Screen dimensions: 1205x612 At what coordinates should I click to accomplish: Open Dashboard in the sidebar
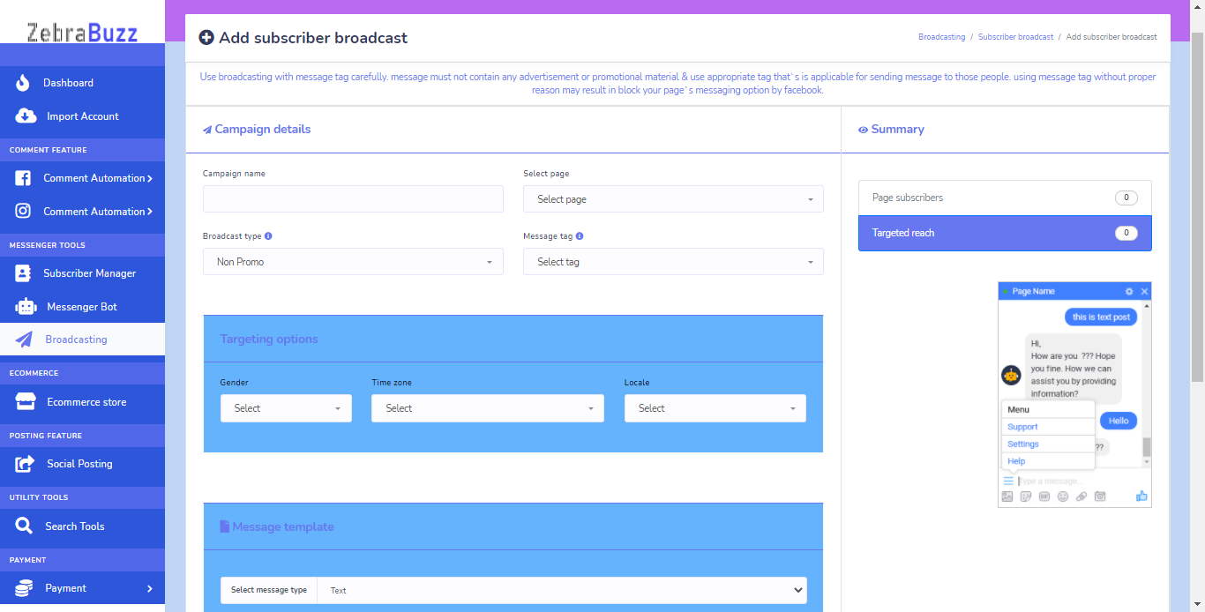pyautogui.click(x=82, y=83)
